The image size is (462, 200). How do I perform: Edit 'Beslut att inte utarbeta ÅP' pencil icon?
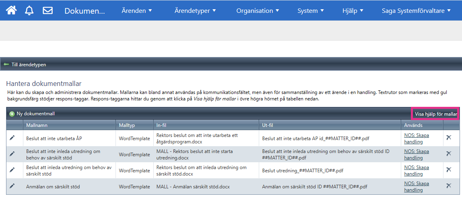[12, 138]
